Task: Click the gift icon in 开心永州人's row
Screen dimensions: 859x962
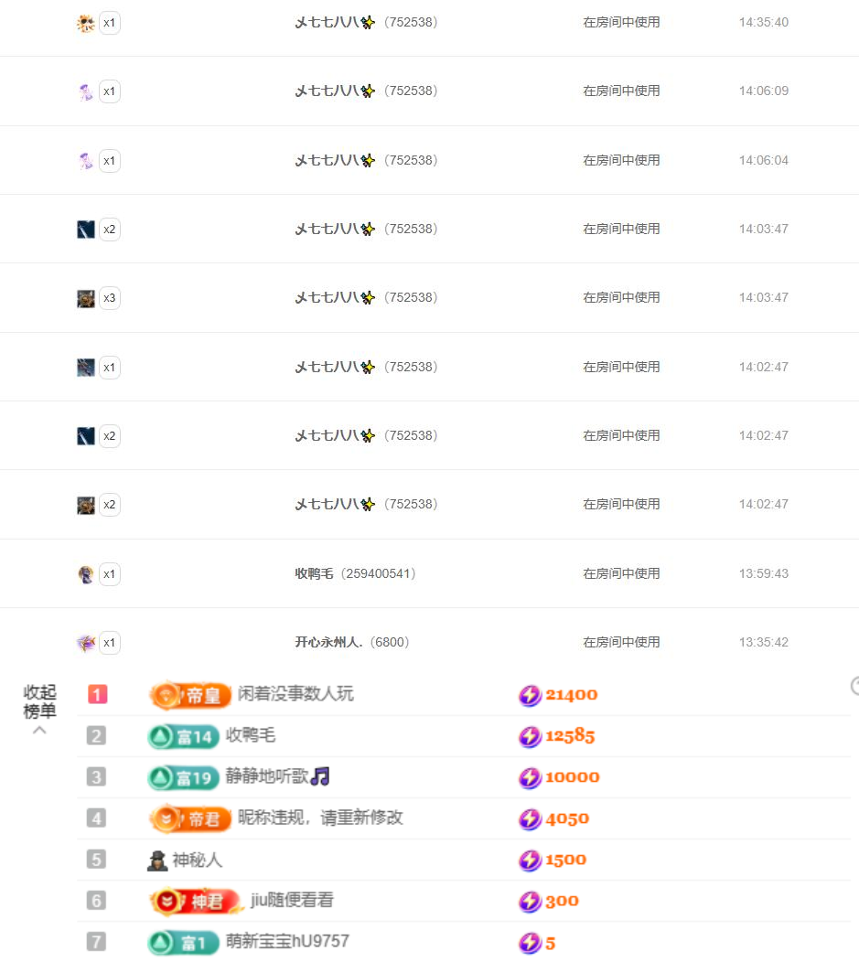Action: pyautogui.click(x=86, y=643)
